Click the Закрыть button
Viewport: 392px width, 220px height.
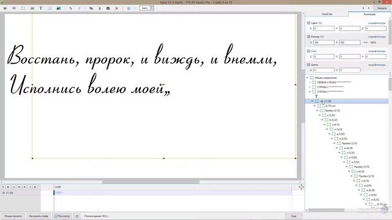(382, 8)
